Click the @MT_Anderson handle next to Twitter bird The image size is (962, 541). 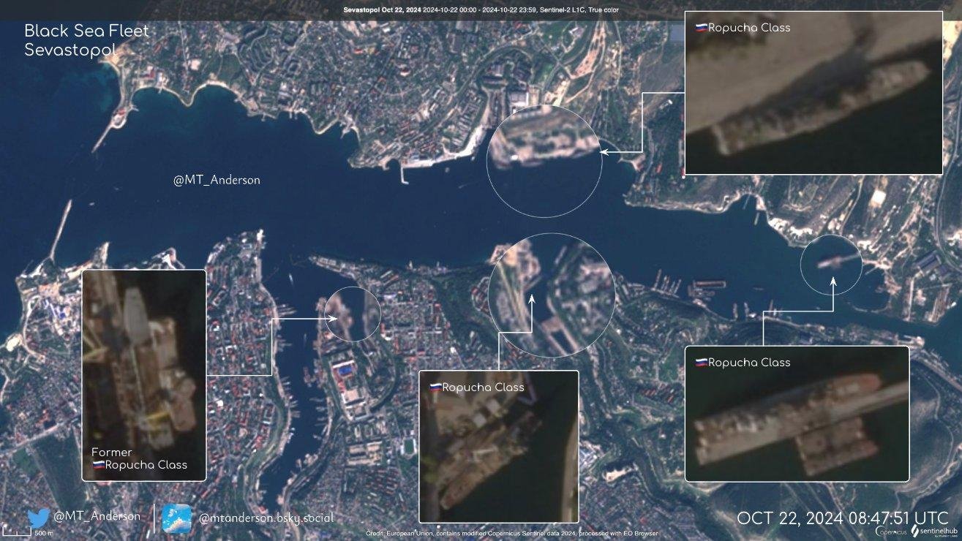tap(97, 516)
